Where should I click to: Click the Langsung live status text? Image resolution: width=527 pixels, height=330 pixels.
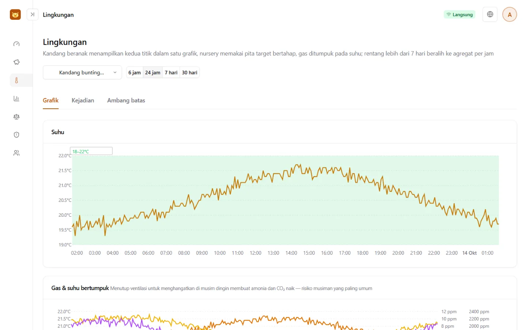click(x=463, y=15)
